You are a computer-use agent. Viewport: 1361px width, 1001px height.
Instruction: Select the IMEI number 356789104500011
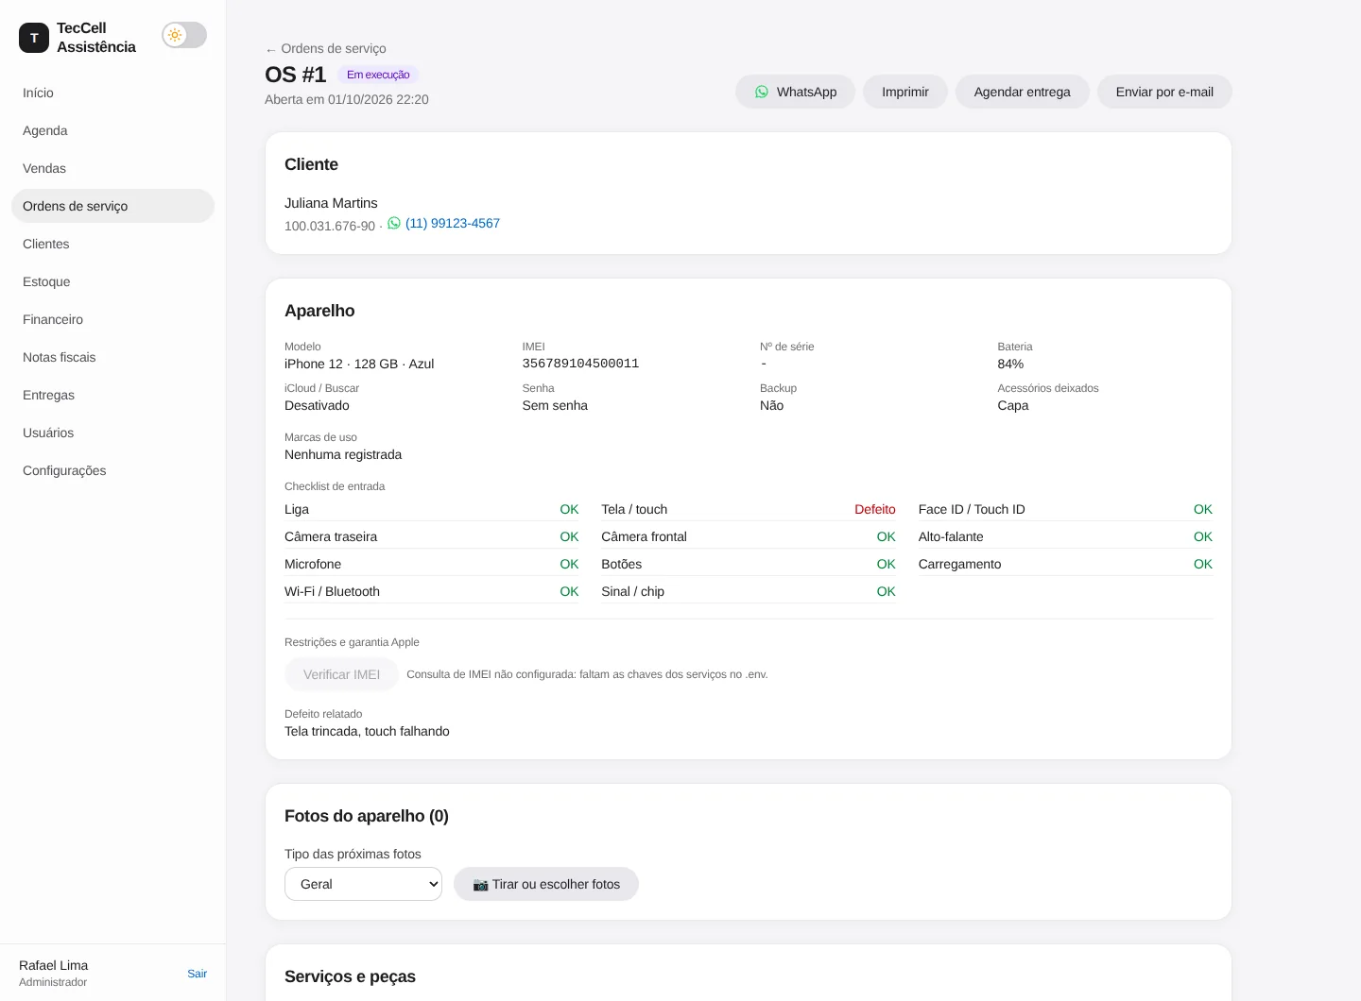point(580,364)
